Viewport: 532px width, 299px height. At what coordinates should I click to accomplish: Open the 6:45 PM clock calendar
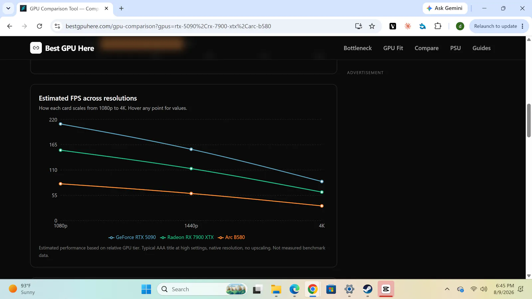503,289
